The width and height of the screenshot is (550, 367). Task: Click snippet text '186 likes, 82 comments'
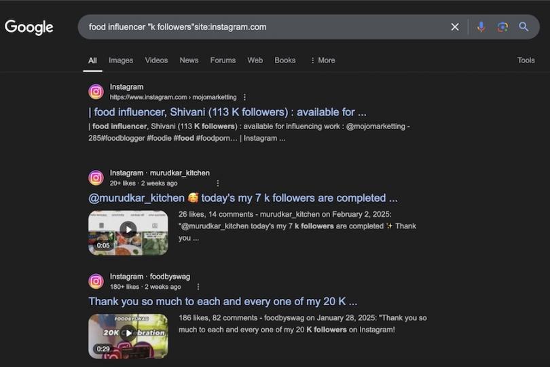pos(218,318)
